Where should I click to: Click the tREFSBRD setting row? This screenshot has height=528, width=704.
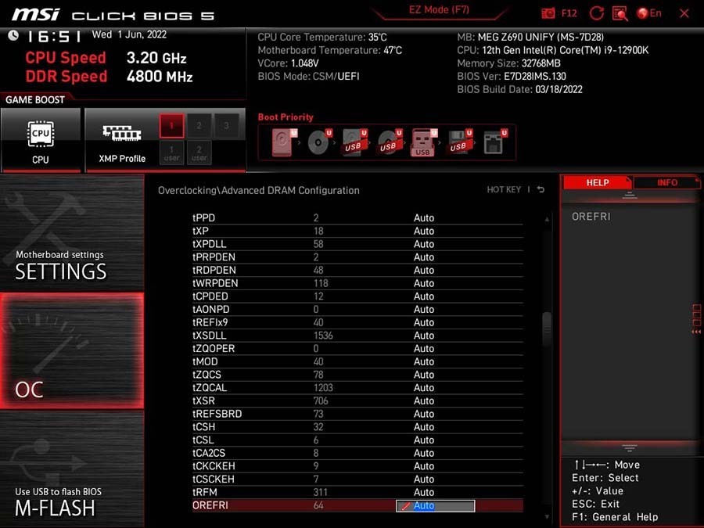[x=357, y=414]
